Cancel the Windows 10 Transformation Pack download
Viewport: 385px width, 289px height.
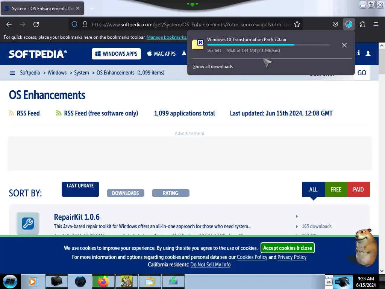click(344, 45)
